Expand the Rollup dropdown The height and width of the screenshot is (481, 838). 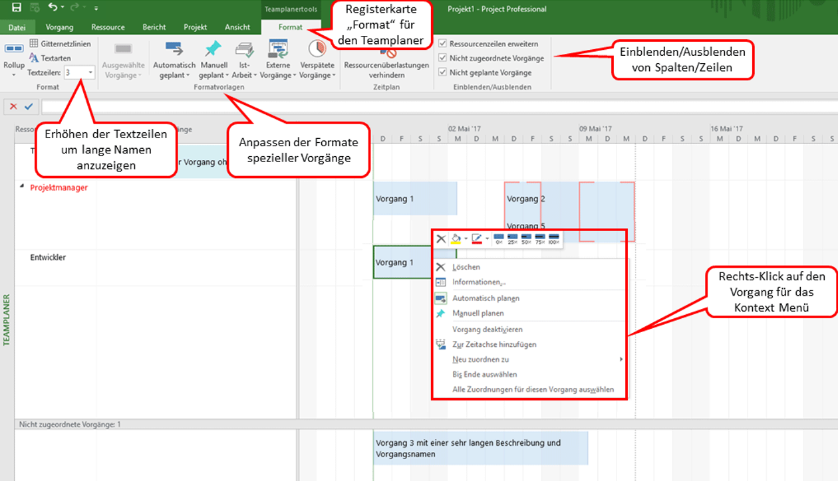[x=13, y=74]
